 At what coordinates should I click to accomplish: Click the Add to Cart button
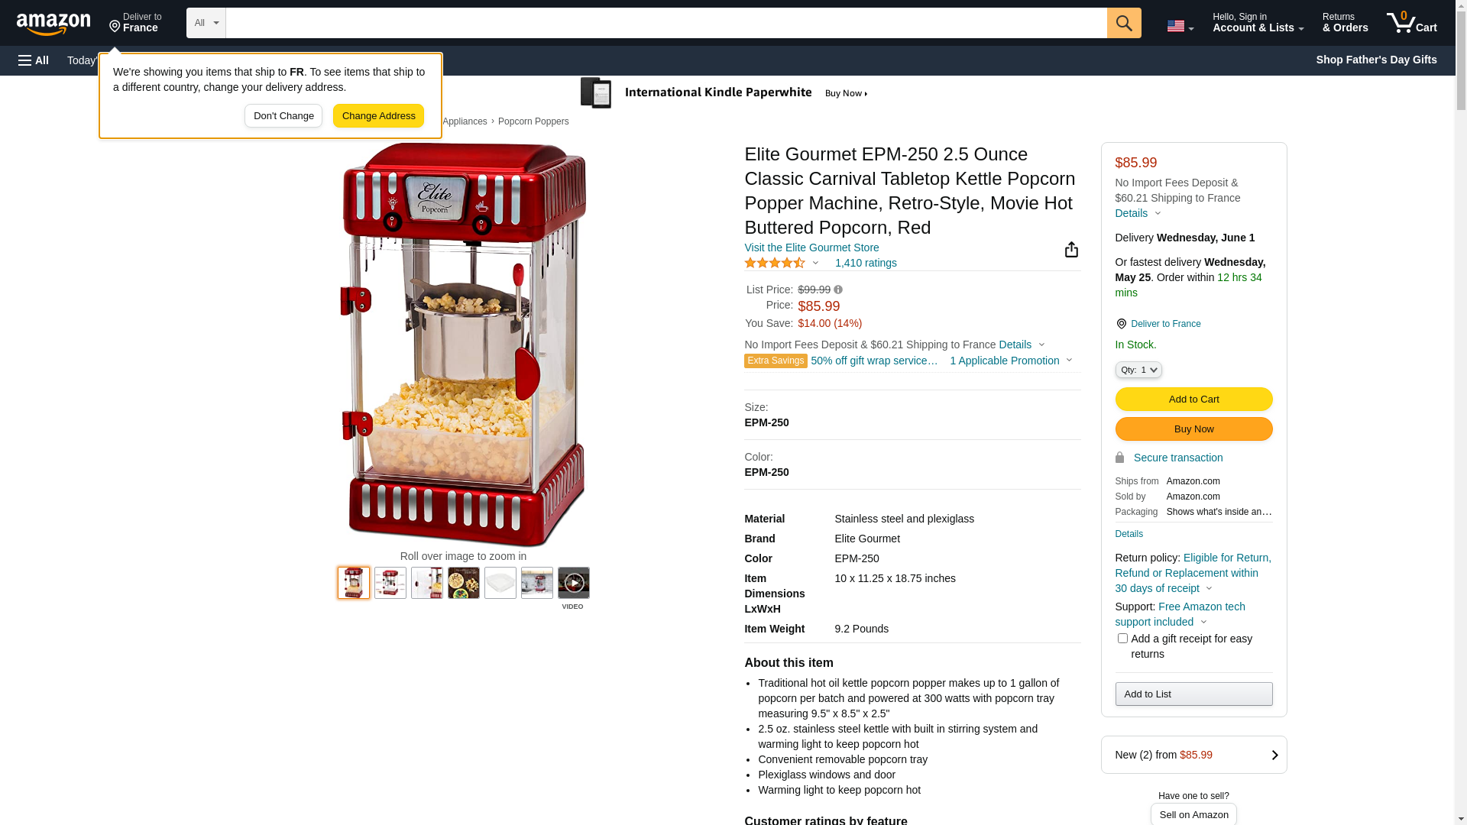(x=1193, y=399)
